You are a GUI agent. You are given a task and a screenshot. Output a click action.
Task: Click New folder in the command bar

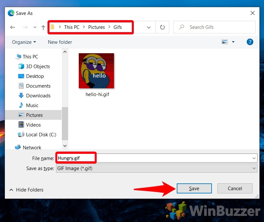point(60,42)
